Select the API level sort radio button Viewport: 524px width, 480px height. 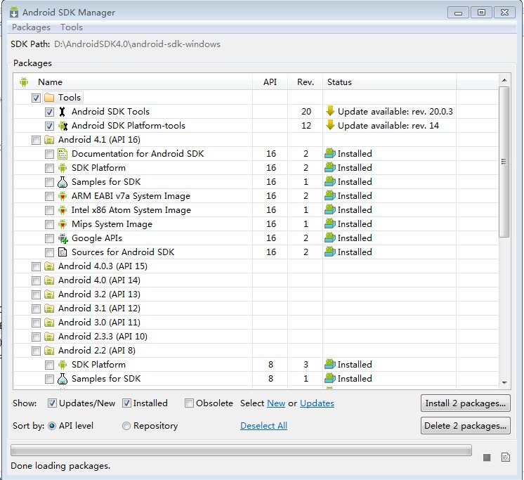tap(52, 426)
